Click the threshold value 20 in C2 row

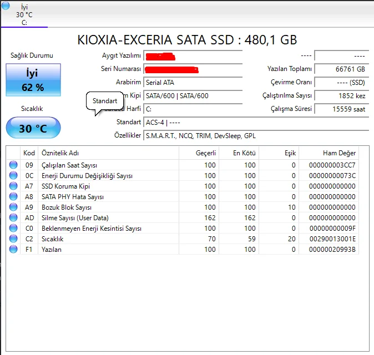291,239
